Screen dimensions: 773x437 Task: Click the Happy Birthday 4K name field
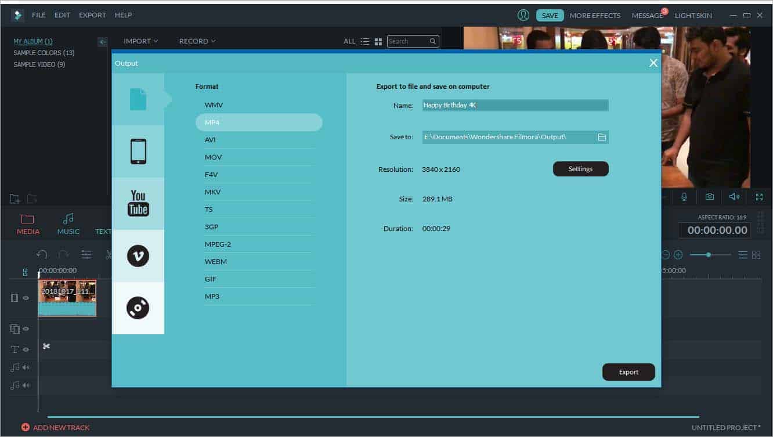click(x=514, y=105)
